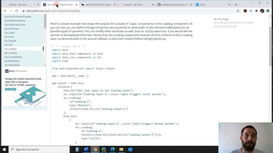Open the Extensions puzzle-piece menu
Viewport: 273px width, 153px height.
[256, 11]
